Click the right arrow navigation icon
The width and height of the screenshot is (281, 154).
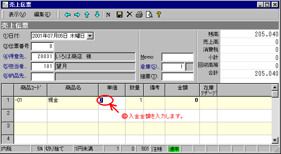click(x=77, y=15)
